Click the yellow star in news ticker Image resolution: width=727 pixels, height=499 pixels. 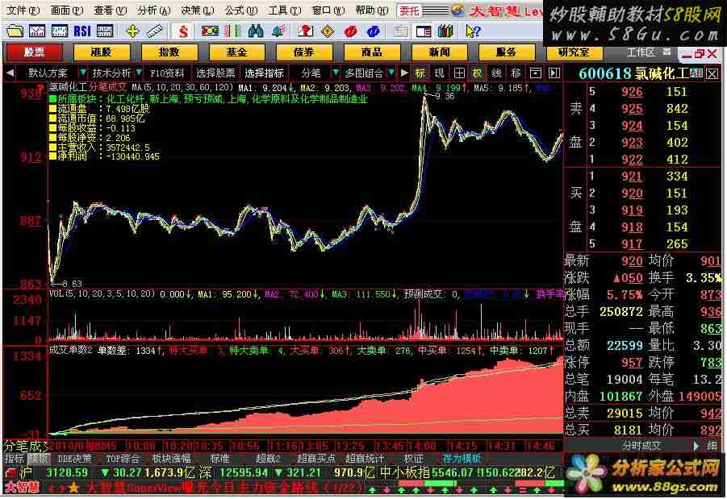[73, 488]
